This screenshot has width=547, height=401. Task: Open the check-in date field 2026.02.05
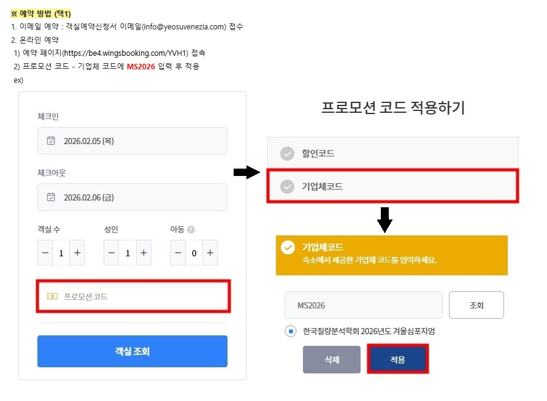[132, 141]
